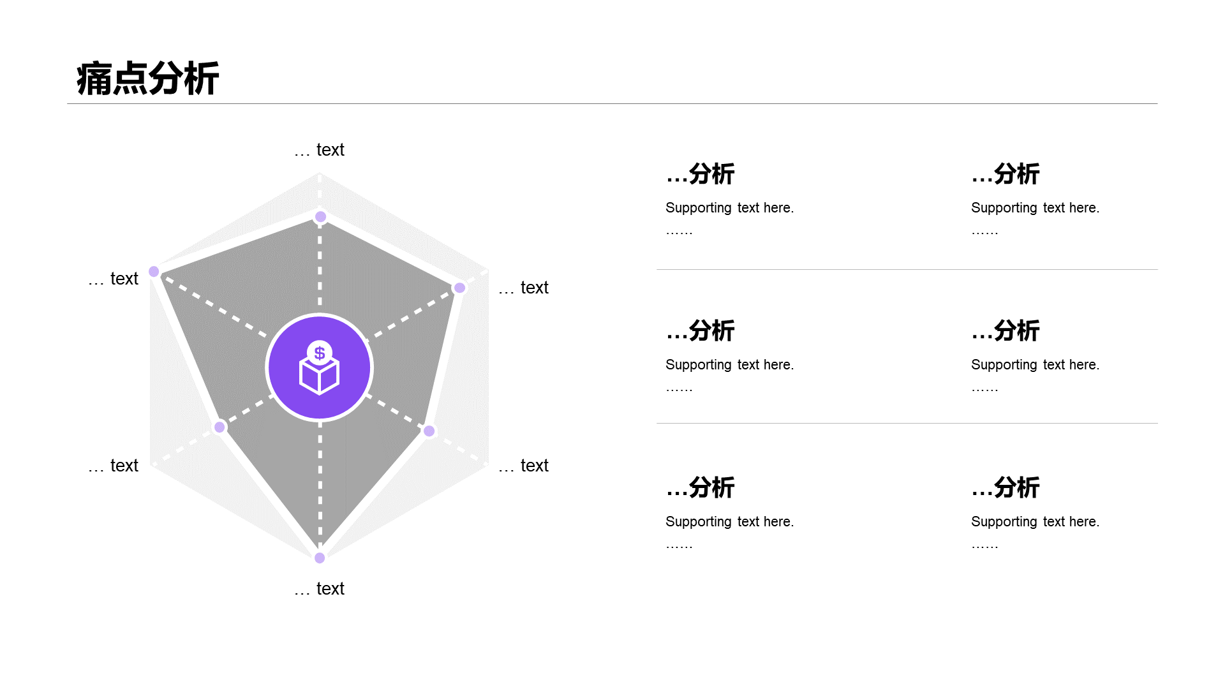
Task: Click the bottom-right '…分析' heading
Action: pyautogui.click(x=1006, y=487)
